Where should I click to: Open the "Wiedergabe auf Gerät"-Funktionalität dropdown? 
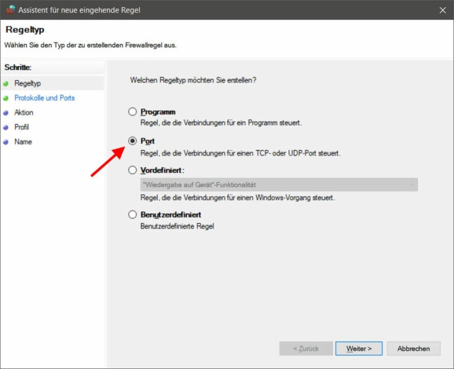point(279,185)
